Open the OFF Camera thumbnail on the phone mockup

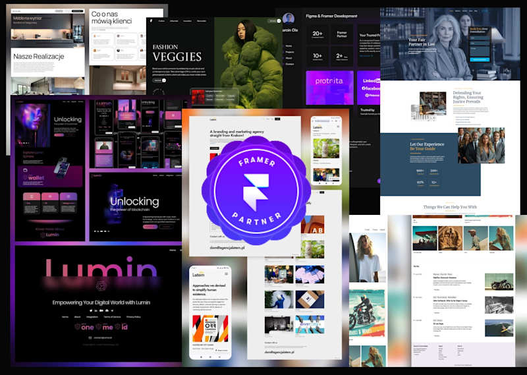pos(210,329)
